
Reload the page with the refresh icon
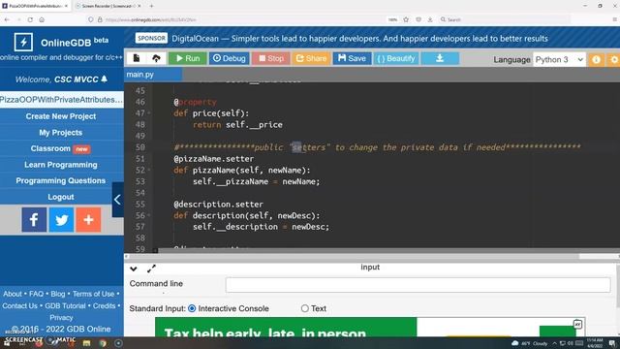30,19
